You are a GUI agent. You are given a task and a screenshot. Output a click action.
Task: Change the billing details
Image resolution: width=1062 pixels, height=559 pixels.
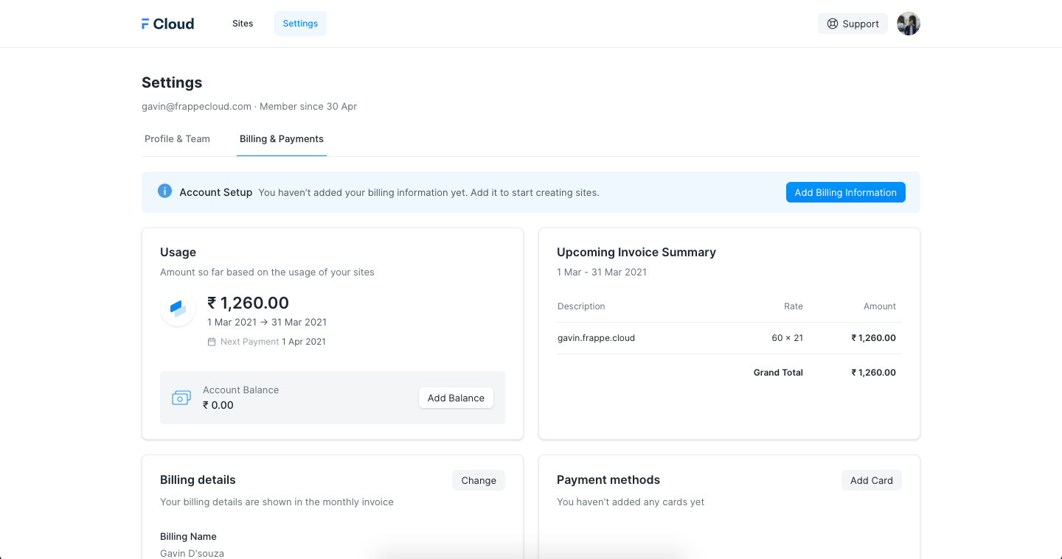(x=479, y=480)
